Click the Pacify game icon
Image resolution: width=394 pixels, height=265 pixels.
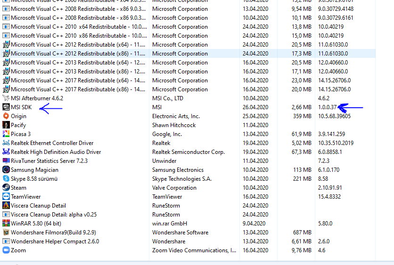pyautogui.click(x=6, y=125)
